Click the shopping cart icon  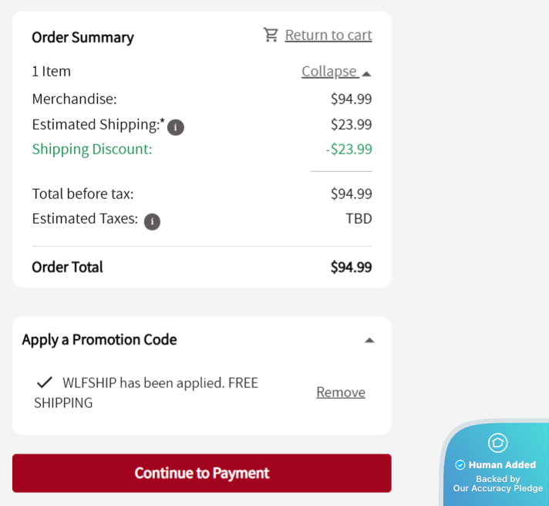(271, 35)
